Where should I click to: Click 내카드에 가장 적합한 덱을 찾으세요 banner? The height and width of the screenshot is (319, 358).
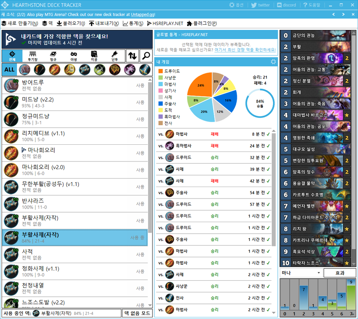[x=77, y=39]
